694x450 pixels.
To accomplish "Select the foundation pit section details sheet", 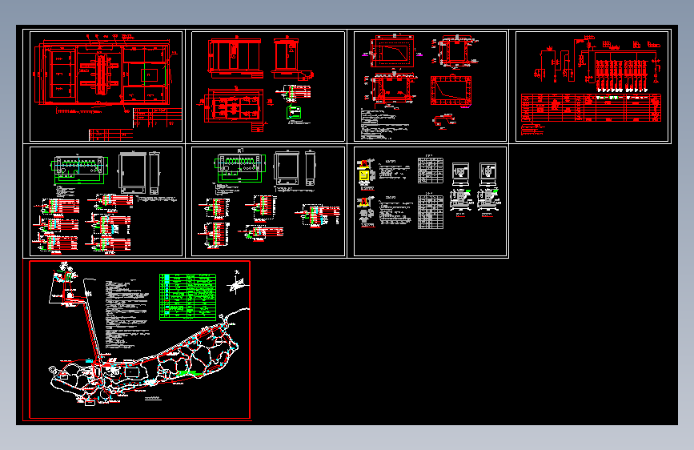I will (430, 86).
